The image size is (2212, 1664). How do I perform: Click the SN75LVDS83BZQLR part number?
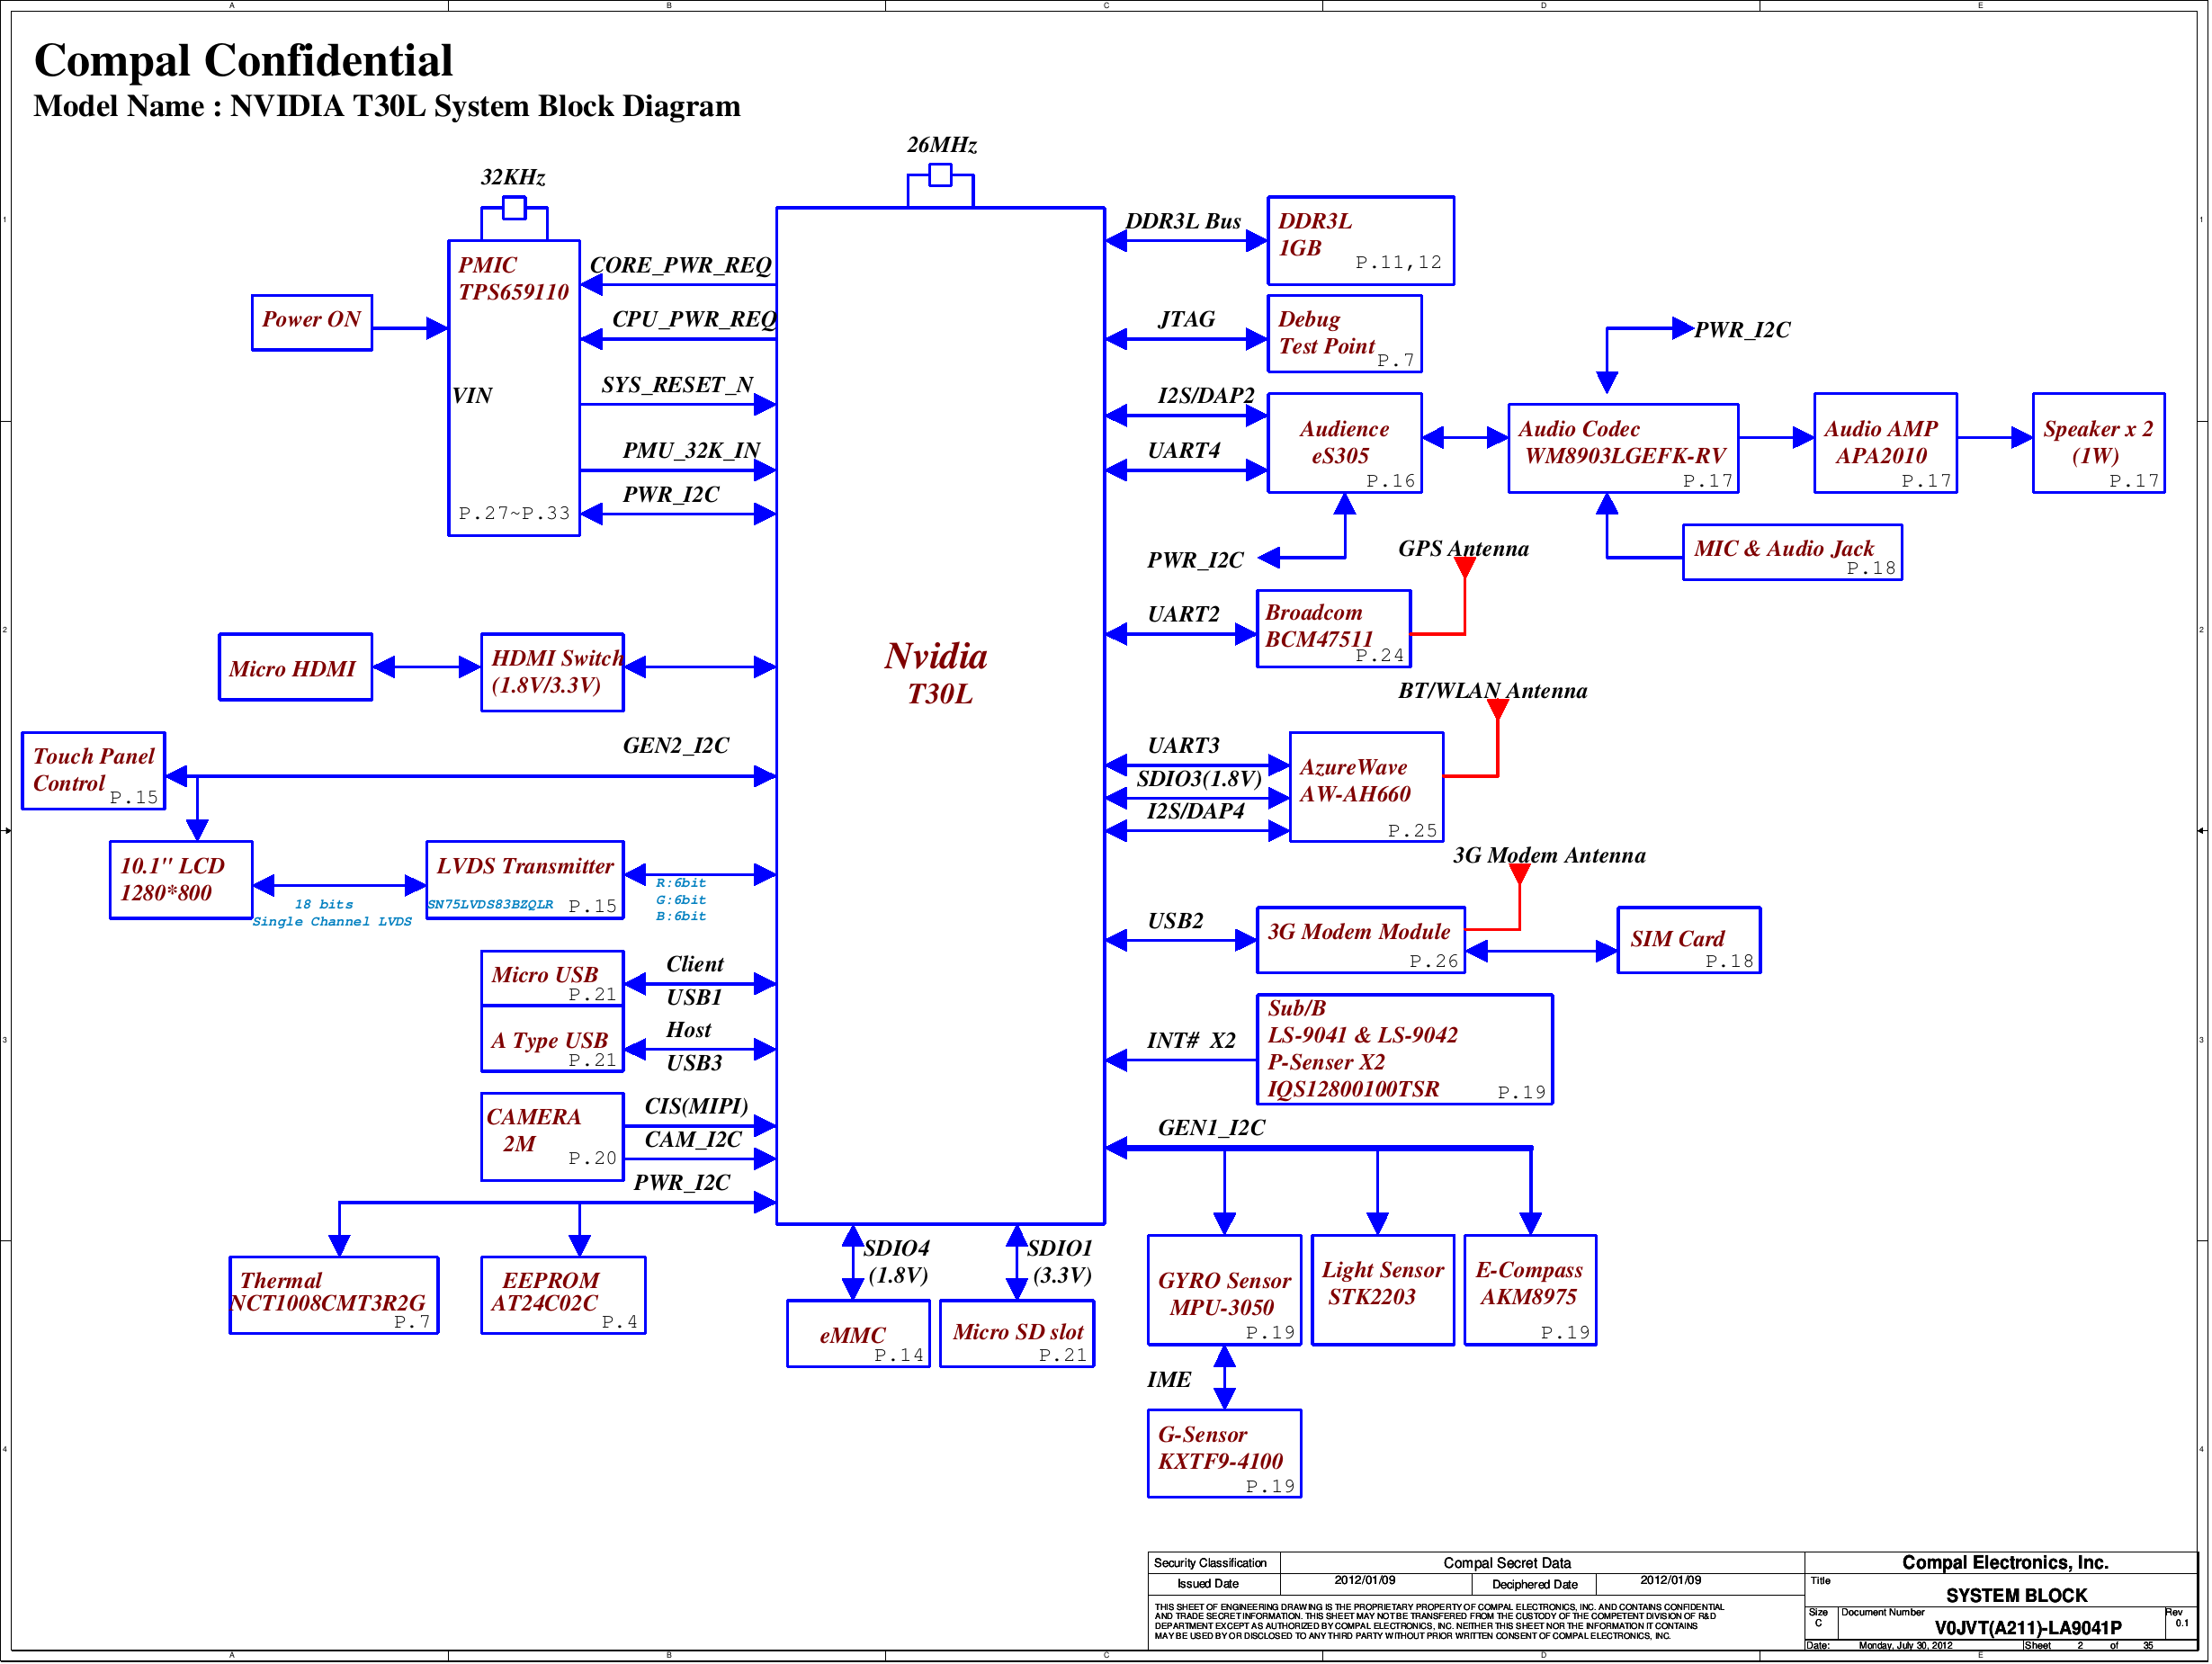[490, 905]
